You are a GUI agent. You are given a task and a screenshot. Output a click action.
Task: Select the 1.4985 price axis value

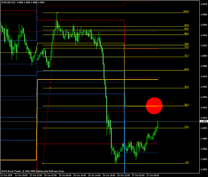[x=204, y=66]
